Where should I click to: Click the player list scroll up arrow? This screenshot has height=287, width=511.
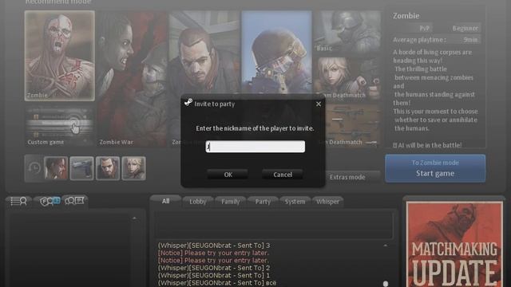click(134, 218)
